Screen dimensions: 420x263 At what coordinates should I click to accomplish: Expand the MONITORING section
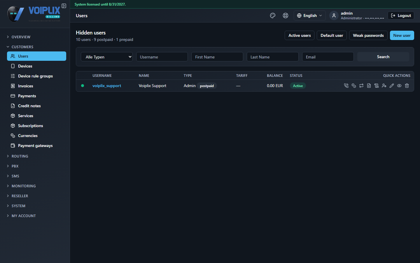point(24,186)
